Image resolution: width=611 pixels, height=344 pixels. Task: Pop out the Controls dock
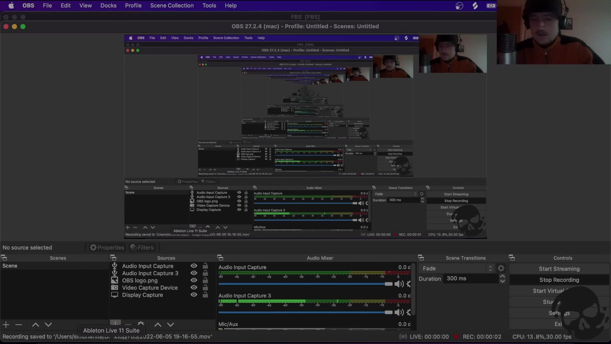point(512,258)
